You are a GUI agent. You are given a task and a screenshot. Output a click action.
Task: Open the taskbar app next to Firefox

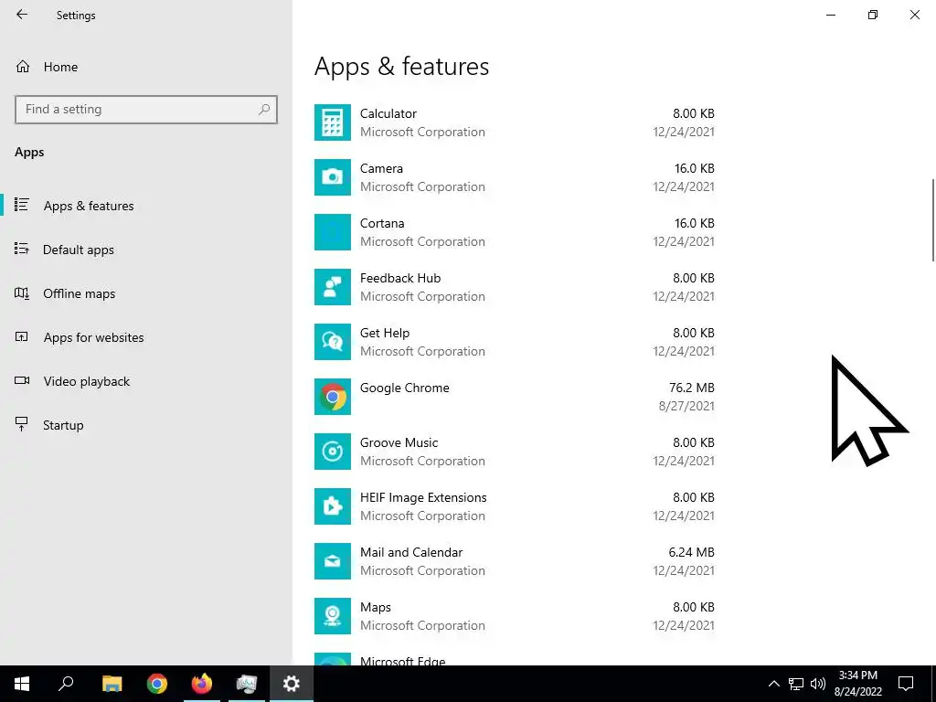247,684
